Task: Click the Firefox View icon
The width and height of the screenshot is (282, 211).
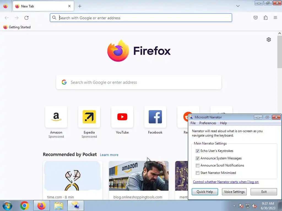Action: click(6, 6)
